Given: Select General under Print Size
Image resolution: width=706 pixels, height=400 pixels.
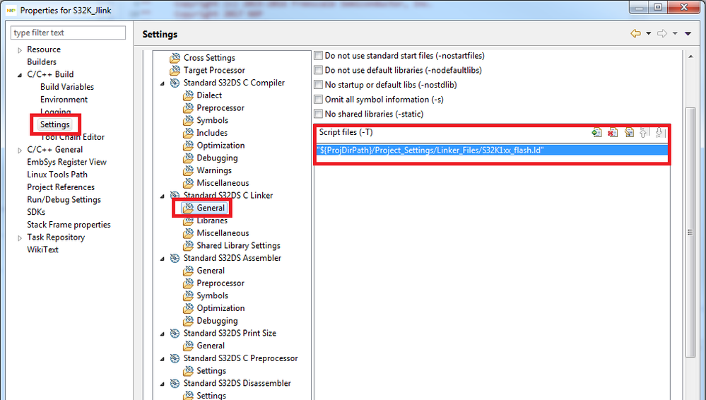Looking at the screenshot, I should pos(211,346).
